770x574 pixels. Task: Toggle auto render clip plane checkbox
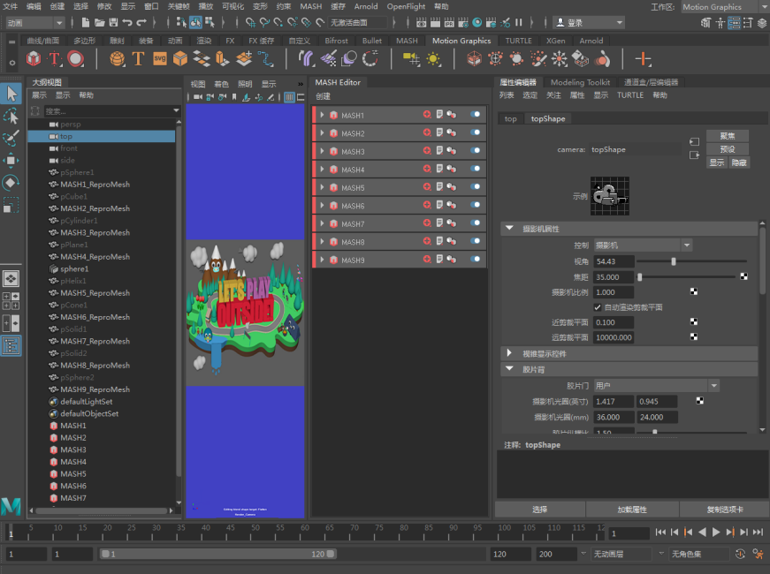597,307
